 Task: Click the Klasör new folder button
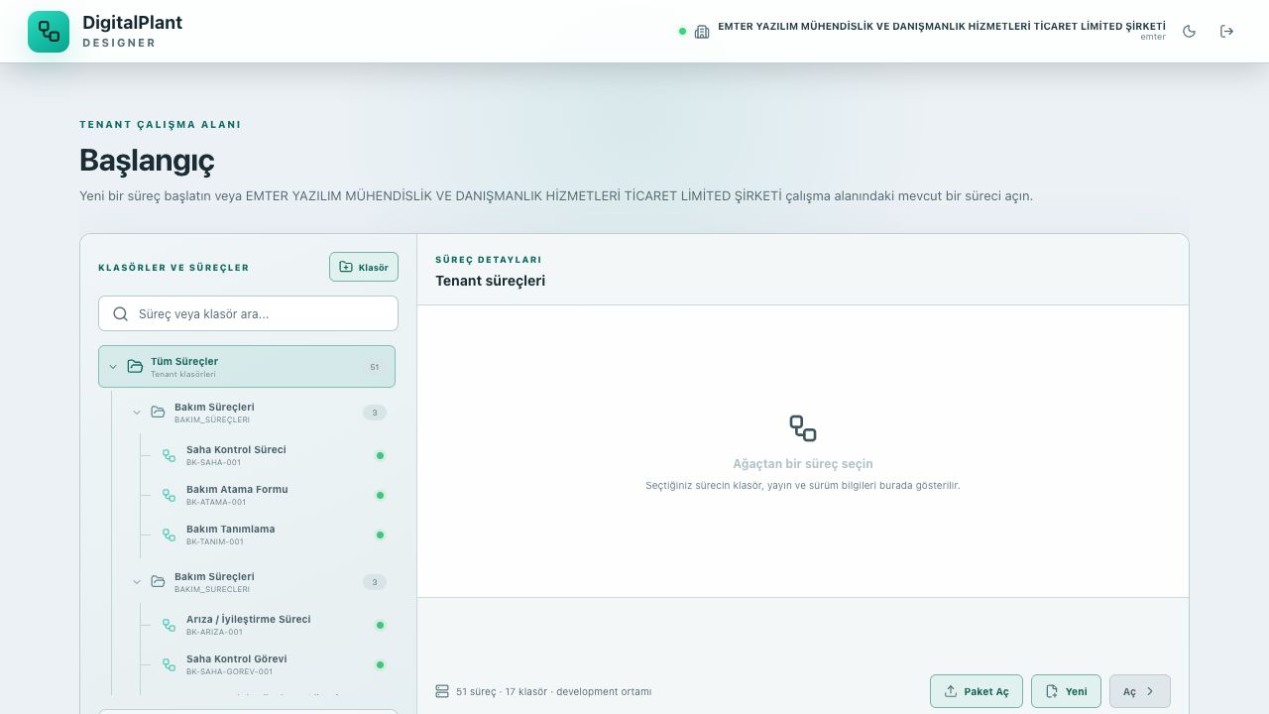(x=364, y=267)
